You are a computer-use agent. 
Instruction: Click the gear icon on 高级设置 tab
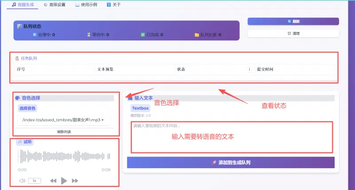pos(46,4)
